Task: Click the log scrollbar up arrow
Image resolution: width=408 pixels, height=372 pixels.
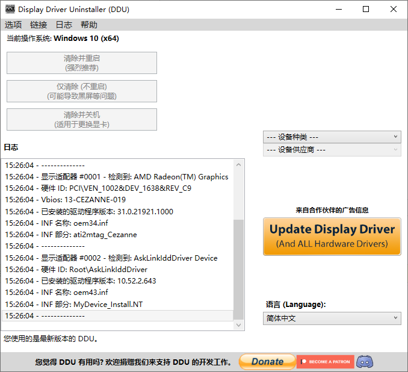Action: (239, 164)
